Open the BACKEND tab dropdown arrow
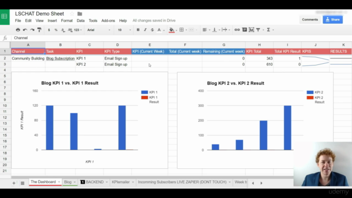The width and height of the screenshot is (352, 198). click(x=107, y=182)
